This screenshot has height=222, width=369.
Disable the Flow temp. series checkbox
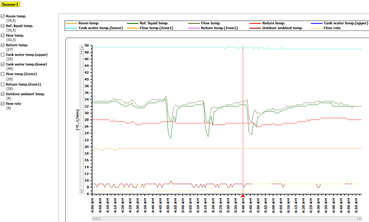pyautogui.click(x=3, y=35)
